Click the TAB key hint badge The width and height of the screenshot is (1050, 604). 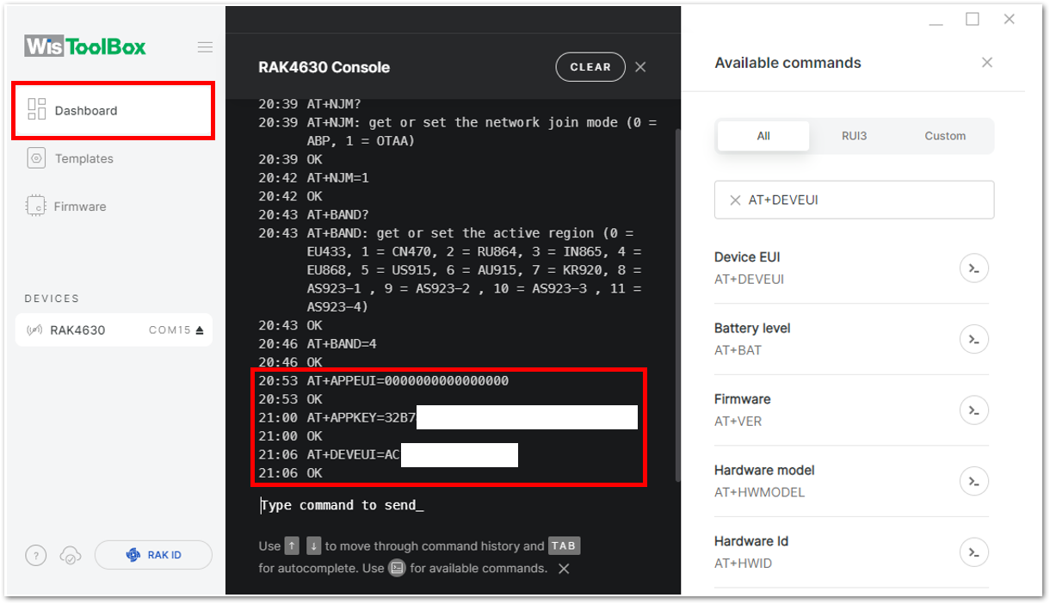[564, 545]
